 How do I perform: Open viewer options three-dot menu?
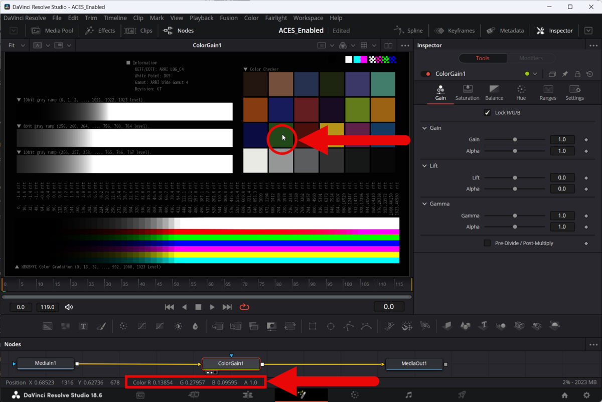(405, 45)
